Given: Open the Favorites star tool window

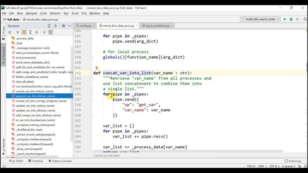Looking at the screenshot, I should point(3,147).
